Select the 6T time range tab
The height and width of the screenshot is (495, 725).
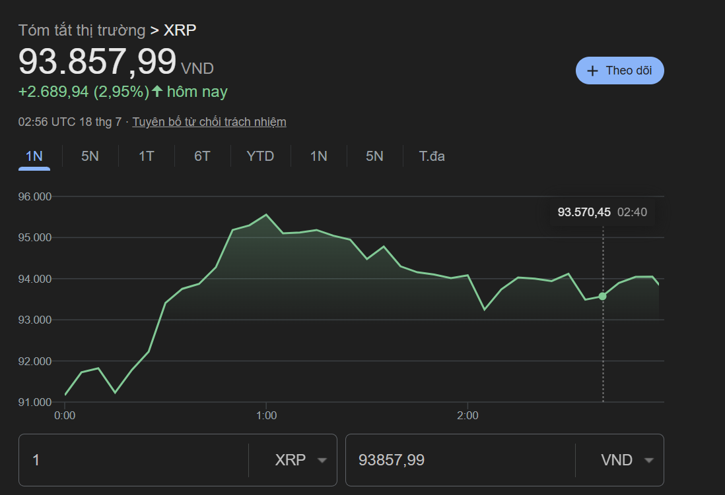[x=202, y=156]
